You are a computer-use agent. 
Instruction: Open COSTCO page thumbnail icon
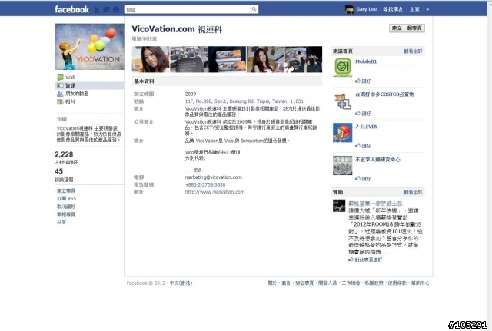pos(342,101)
